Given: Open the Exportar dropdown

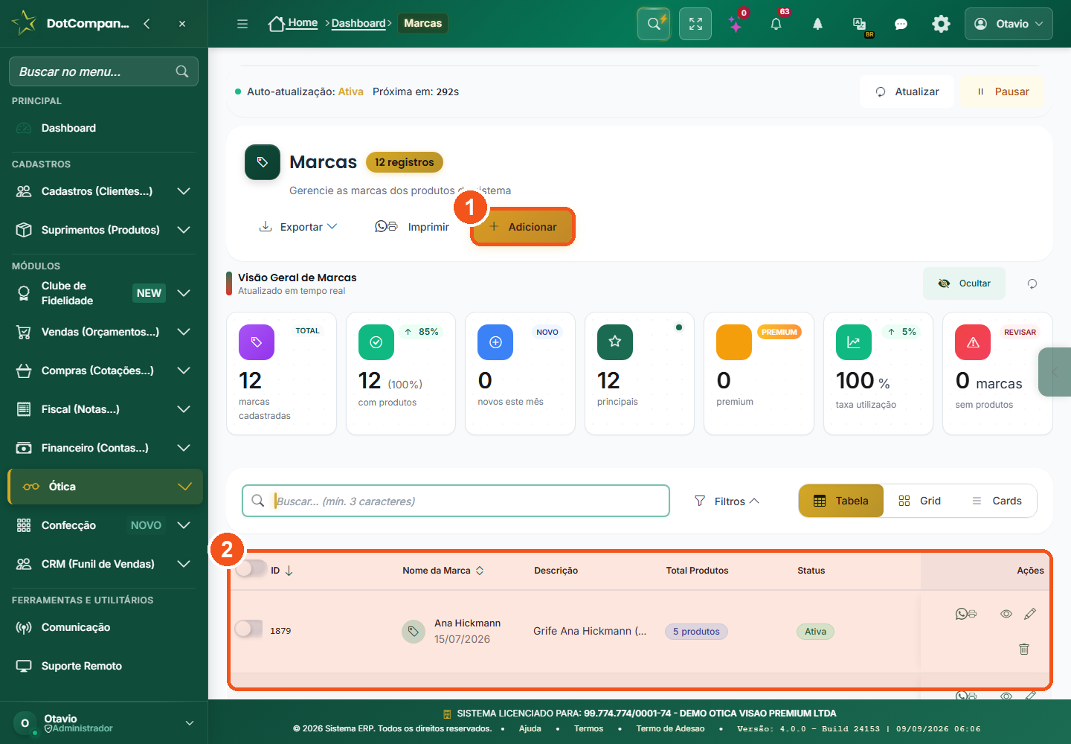Looking at the screenshot, I should [297, 227].
